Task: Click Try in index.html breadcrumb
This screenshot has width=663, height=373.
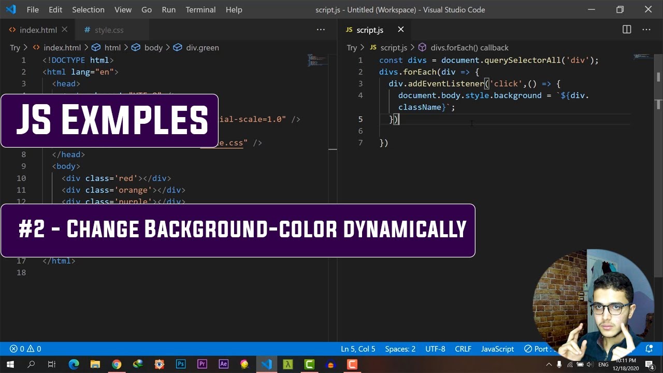Action: (x=15, y=48)
